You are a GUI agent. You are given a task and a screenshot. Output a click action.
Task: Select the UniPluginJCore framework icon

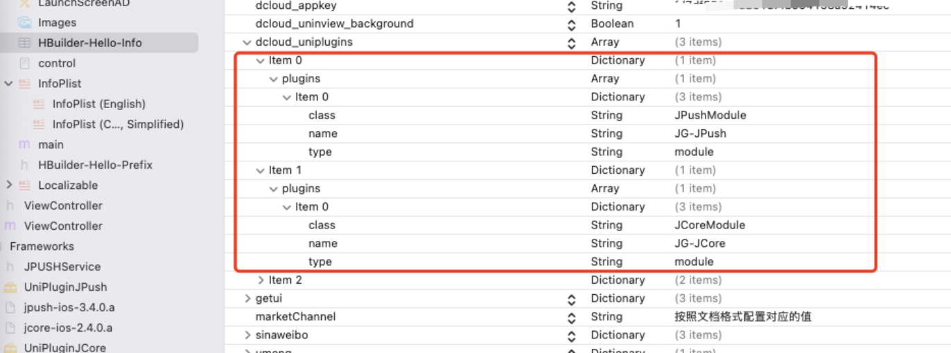pyautogui.click(x=10, y=347)
